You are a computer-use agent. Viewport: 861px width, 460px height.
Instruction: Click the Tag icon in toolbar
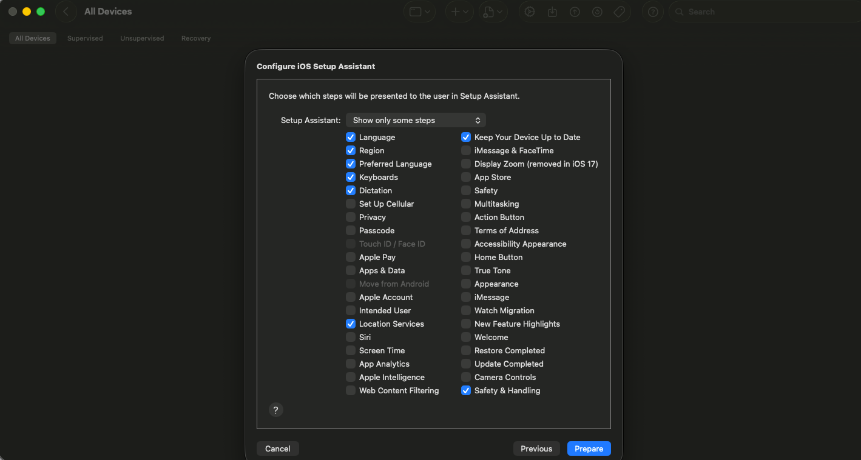pyautogui.click(x=620, y=12)
